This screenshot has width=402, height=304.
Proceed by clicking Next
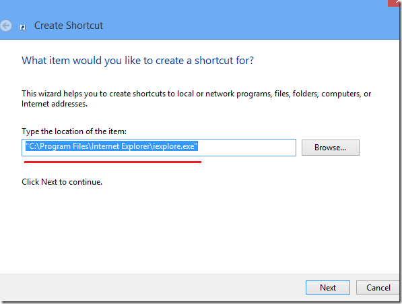328,287
